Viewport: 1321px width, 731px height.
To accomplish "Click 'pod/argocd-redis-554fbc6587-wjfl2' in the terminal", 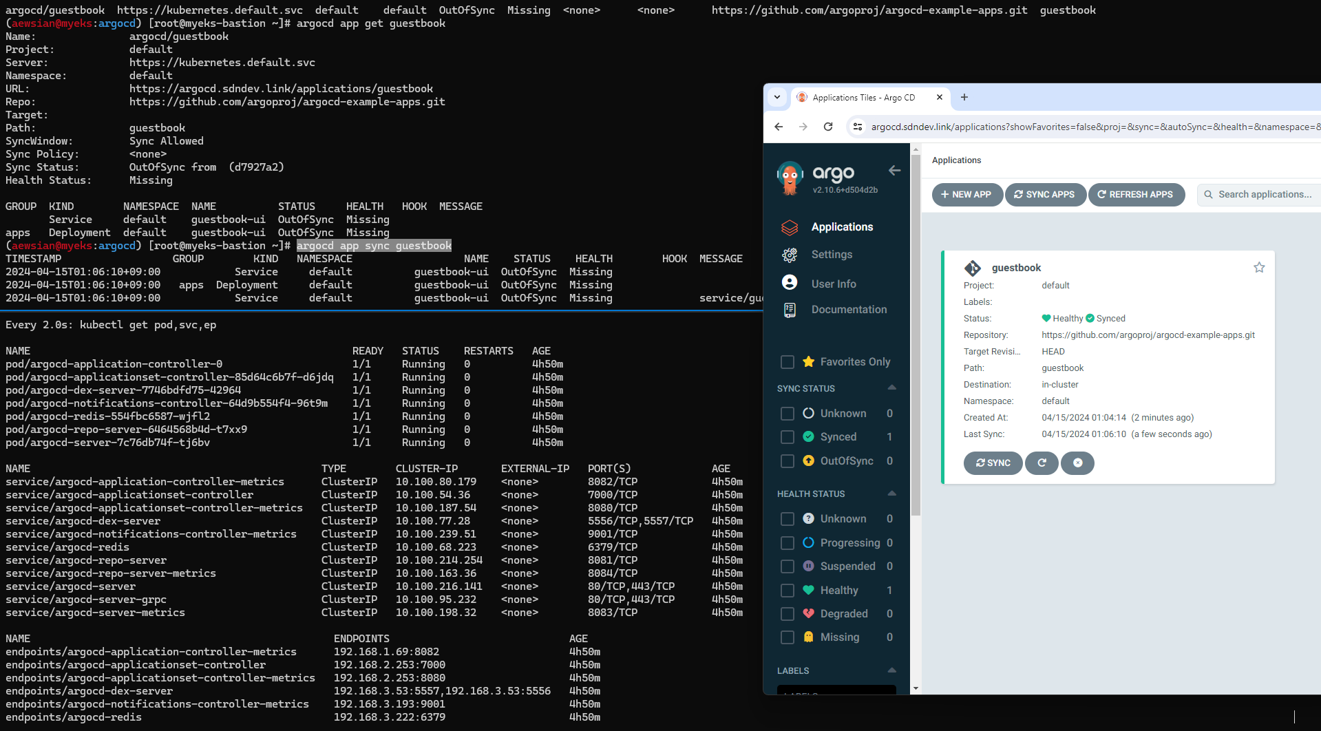I will coord(107,416).
